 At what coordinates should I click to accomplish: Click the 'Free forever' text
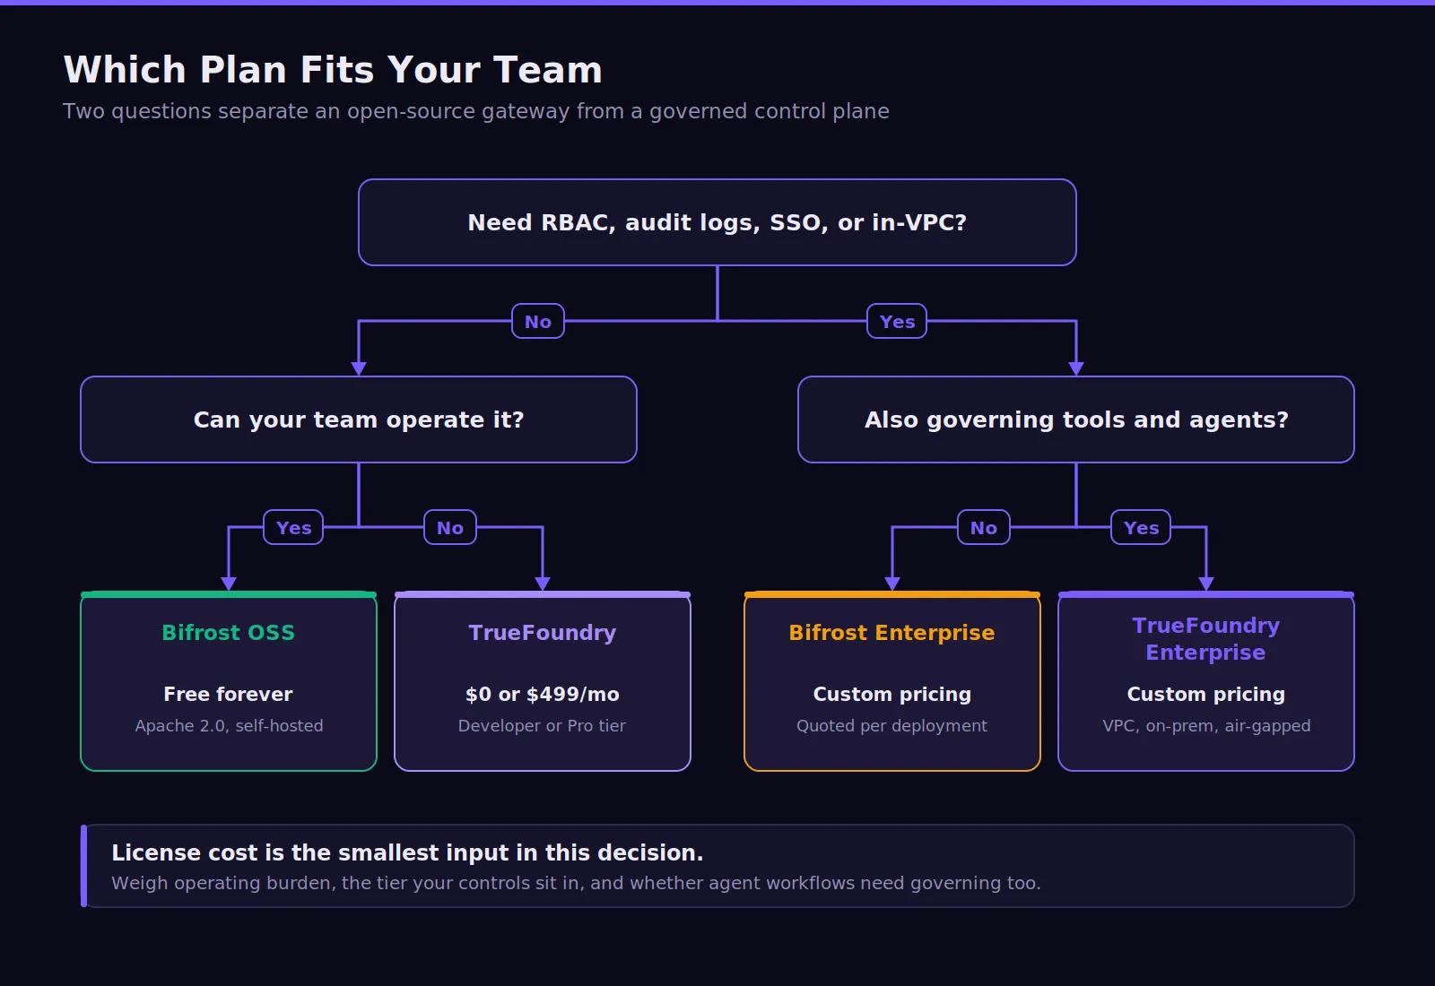point(229,695)
